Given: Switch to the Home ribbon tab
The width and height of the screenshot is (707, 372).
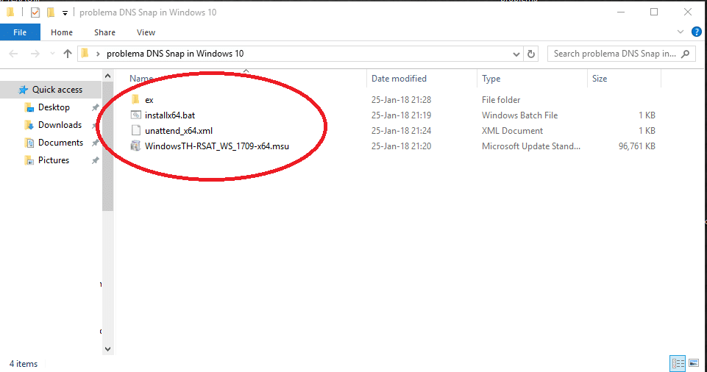Looking at the screenshot, I should point(62,32).
